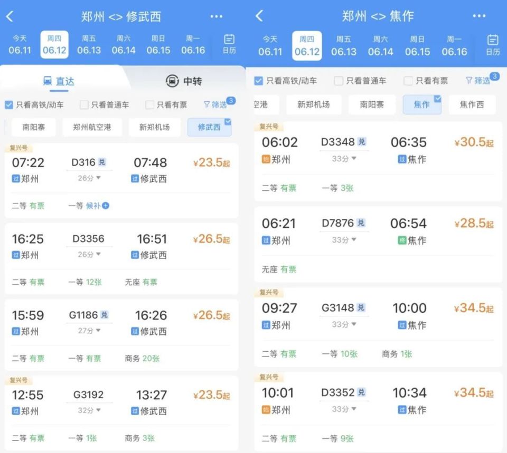Select 周五 06.13 on 修武西 screen
This screenshot has height=453, width=507.
89,44
